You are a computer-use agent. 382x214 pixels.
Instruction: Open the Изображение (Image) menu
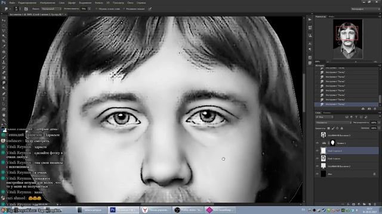(x=48, y=2)
